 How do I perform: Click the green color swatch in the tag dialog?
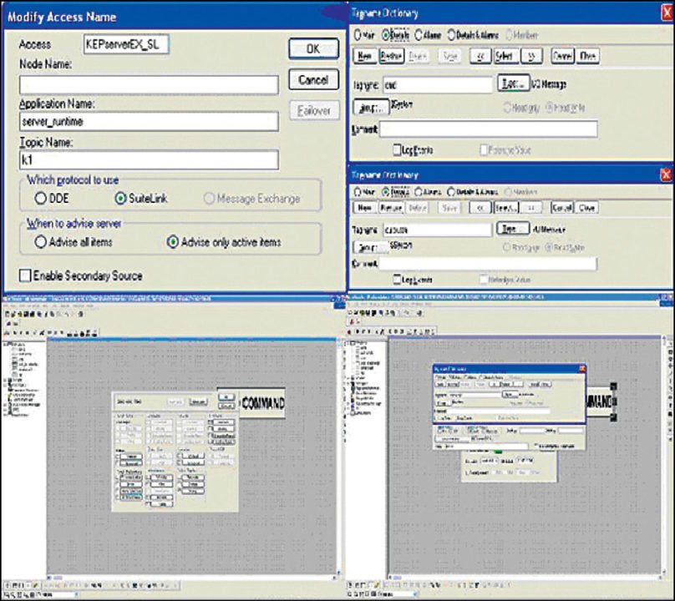pos(496,452)
